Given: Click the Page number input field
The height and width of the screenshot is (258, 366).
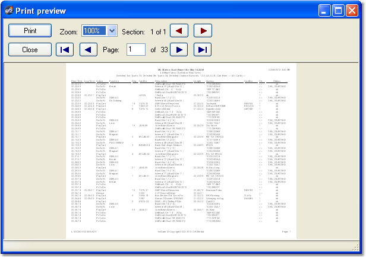Looking at the screenshot, I should coord(136,49).
